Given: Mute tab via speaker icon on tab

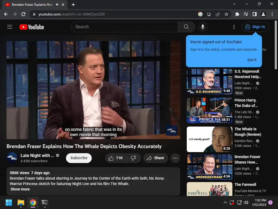Looking at the screenshot, I should [x=57, y=5].
